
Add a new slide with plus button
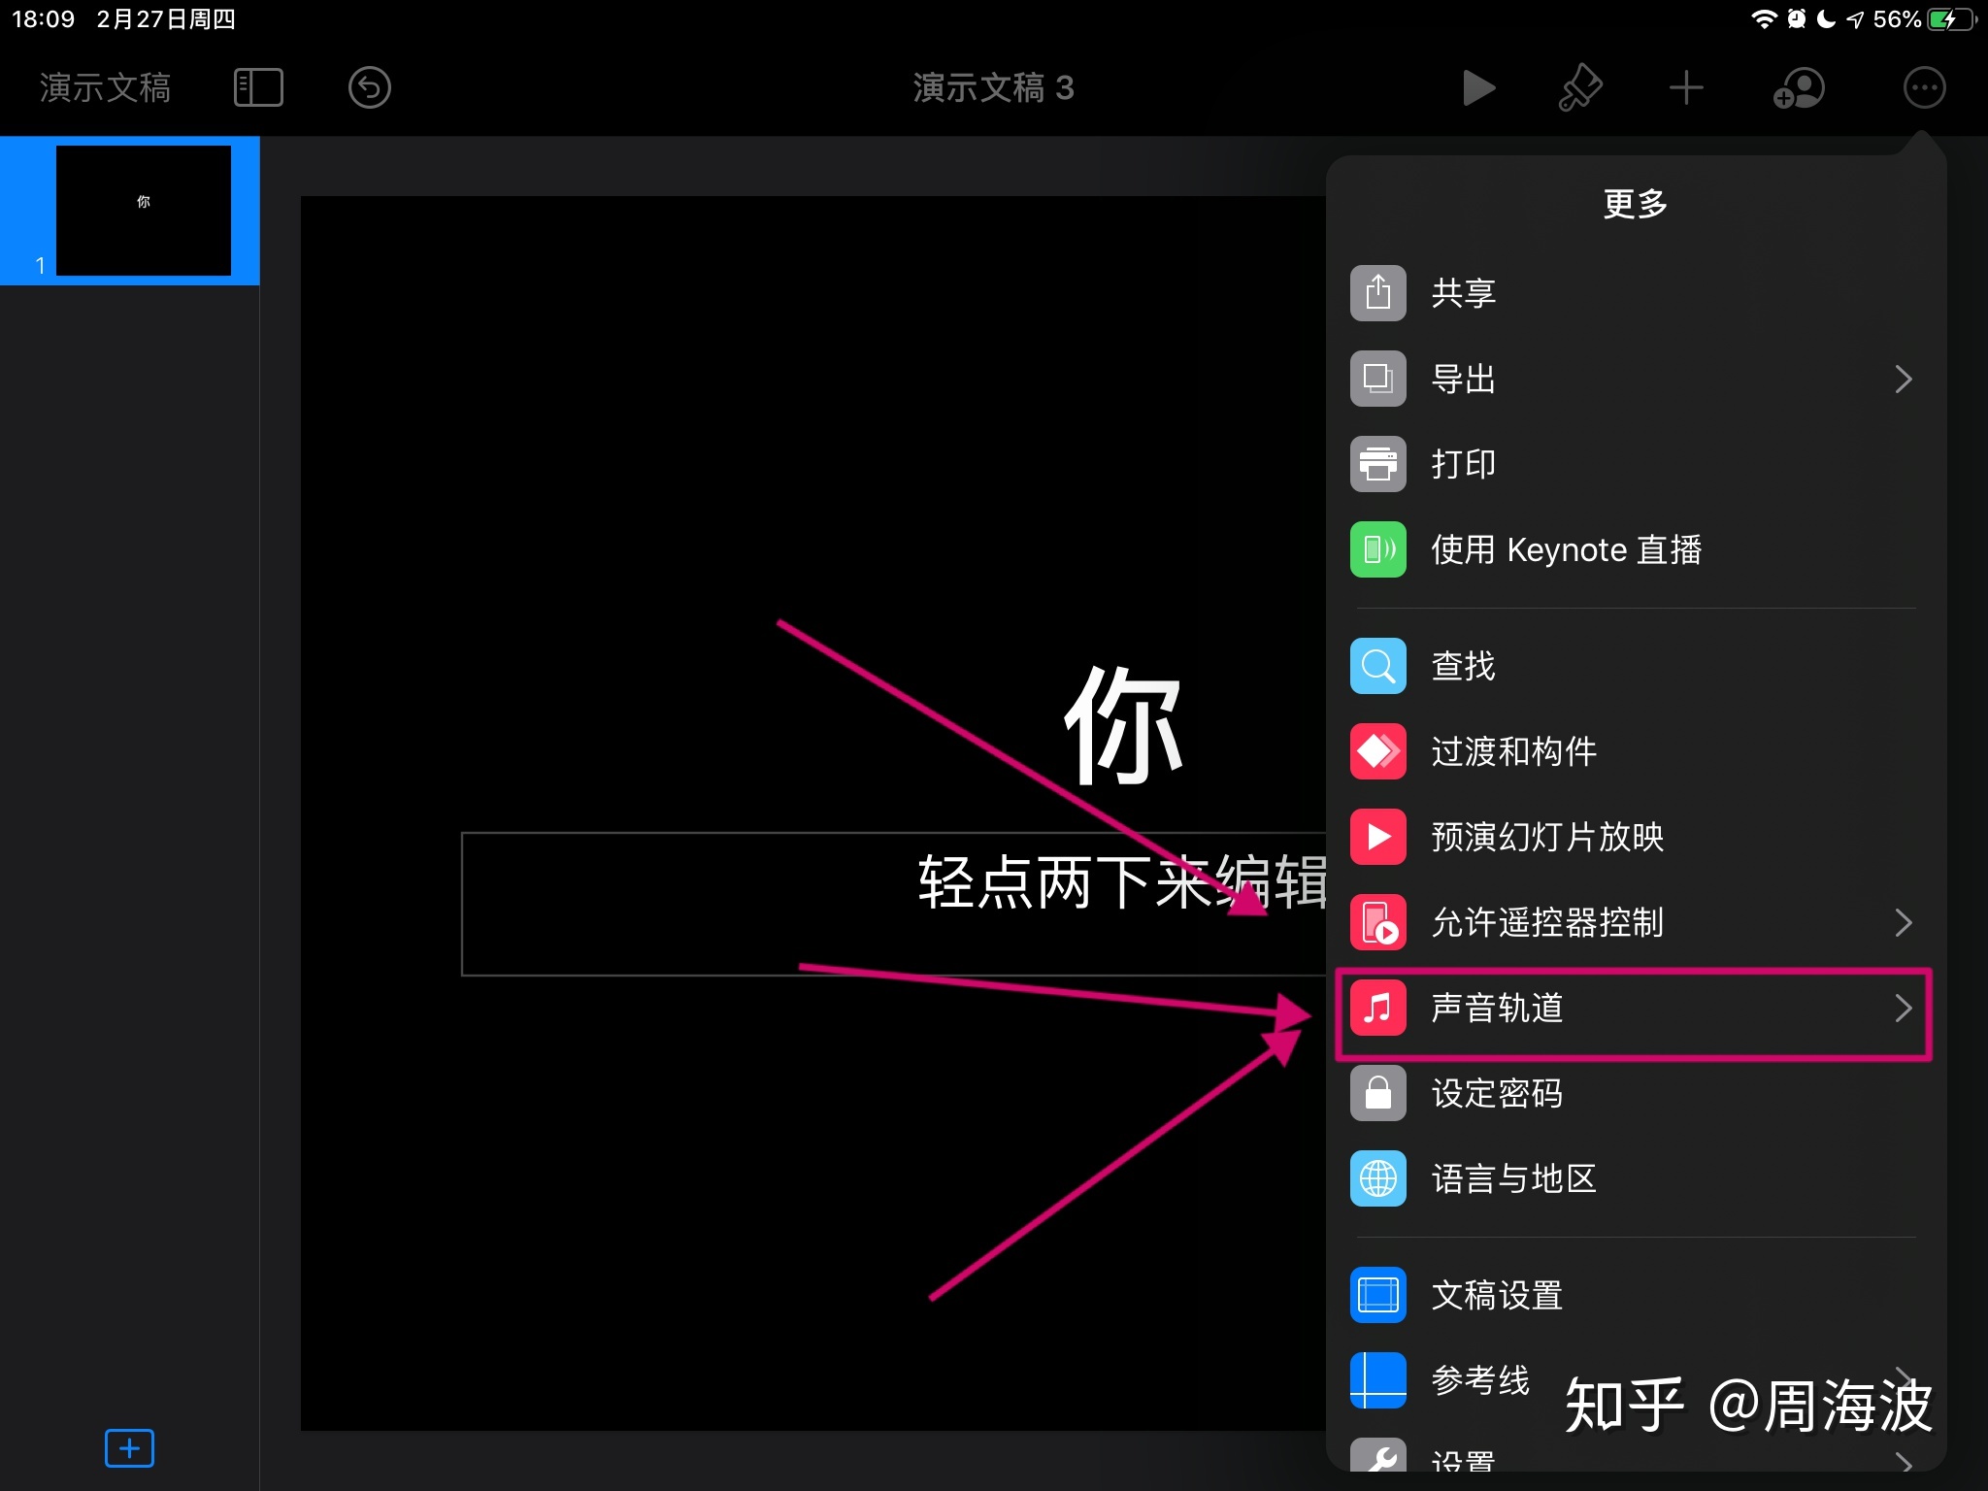(129, 1448)
